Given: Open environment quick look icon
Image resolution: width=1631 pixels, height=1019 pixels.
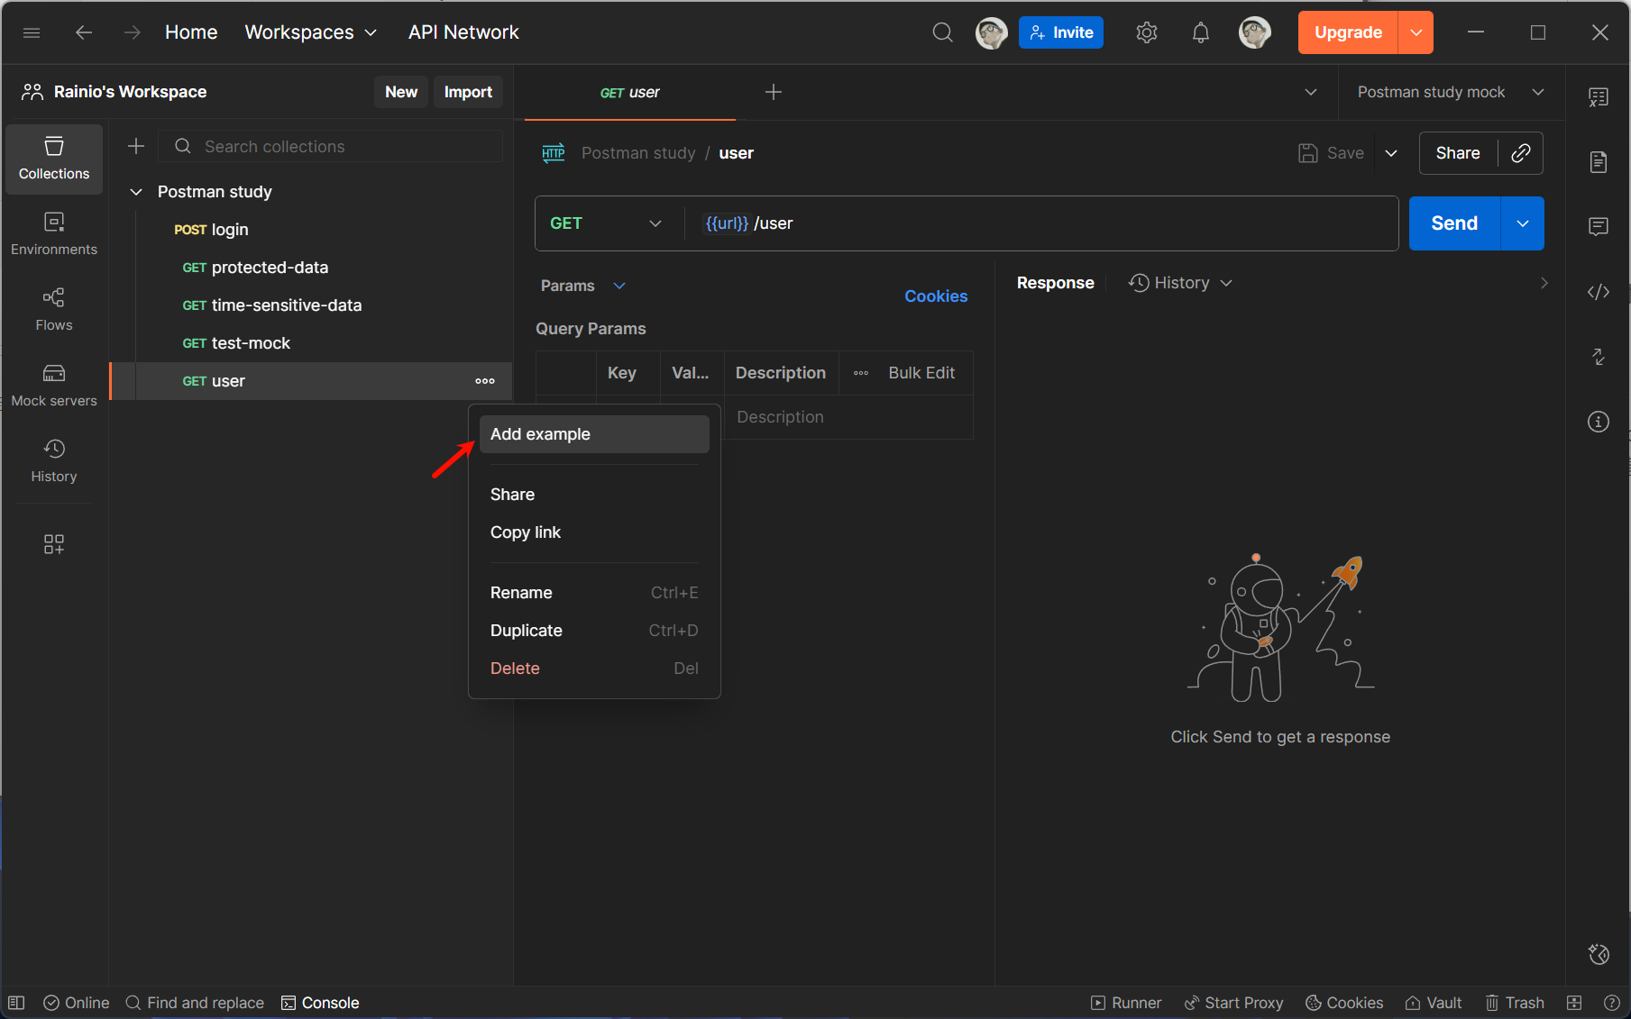Looking at the screenshot, I should coord(1599,97).
